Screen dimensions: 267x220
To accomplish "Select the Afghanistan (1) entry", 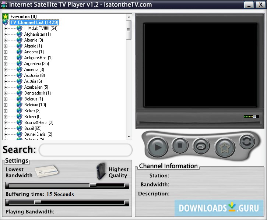I will click(x=38, y=34).
